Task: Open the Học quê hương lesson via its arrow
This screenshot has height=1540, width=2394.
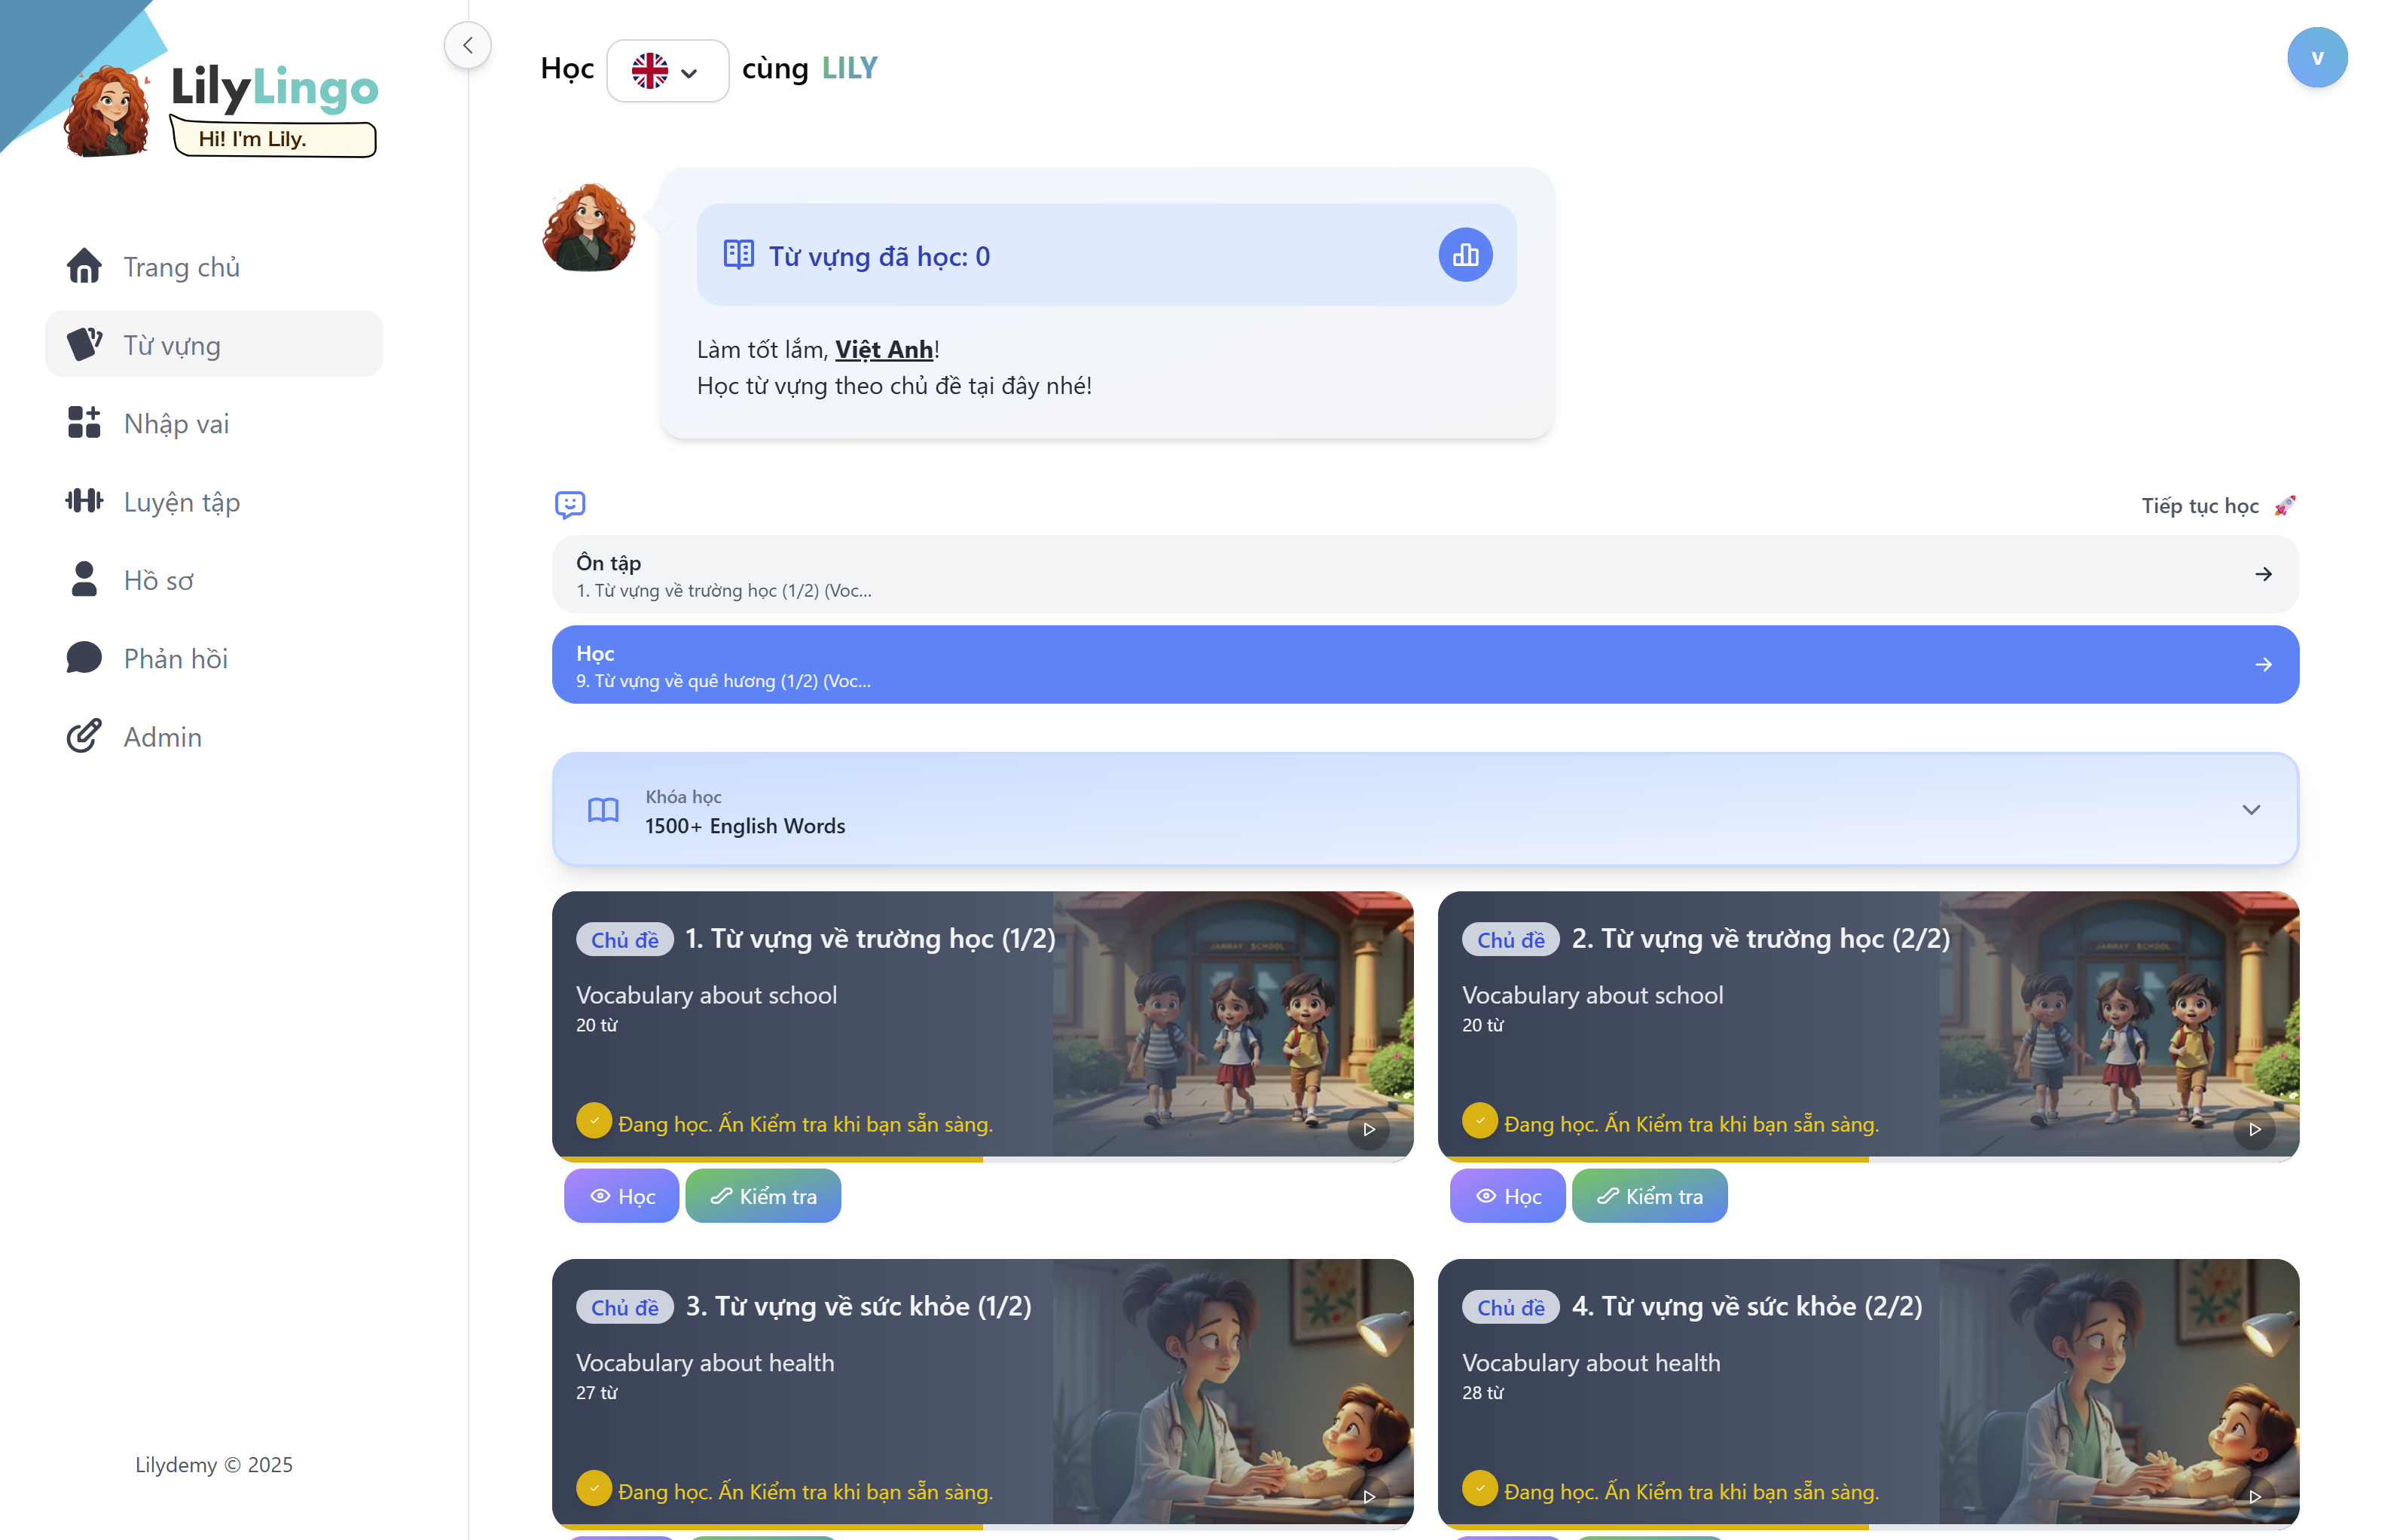Action: [x=2263, y=663]
